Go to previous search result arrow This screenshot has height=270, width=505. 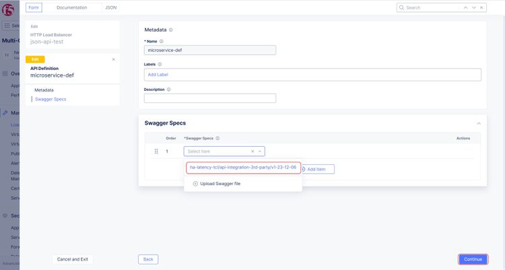tap(465, 7)
